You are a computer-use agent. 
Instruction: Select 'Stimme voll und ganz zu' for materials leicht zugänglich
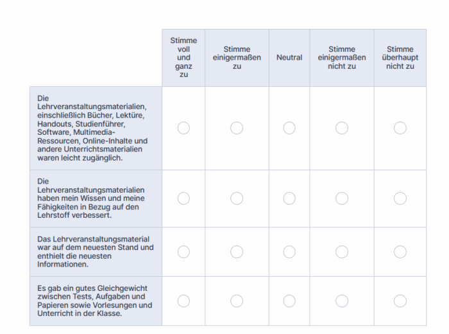click(183, 128)
